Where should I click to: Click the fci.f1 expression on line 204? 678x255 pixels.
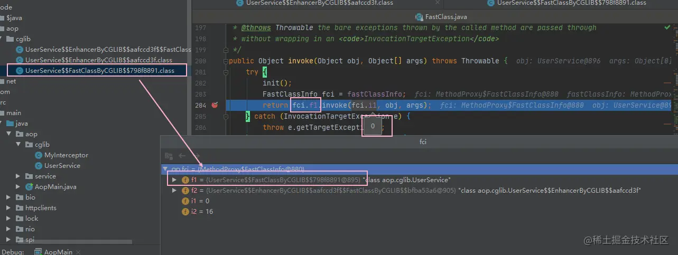pyautogui.click(x=305, y=105)
